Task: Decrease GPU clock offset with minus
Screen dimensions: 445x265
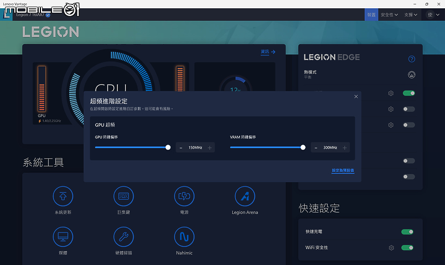Action: [x=181, y=148]
